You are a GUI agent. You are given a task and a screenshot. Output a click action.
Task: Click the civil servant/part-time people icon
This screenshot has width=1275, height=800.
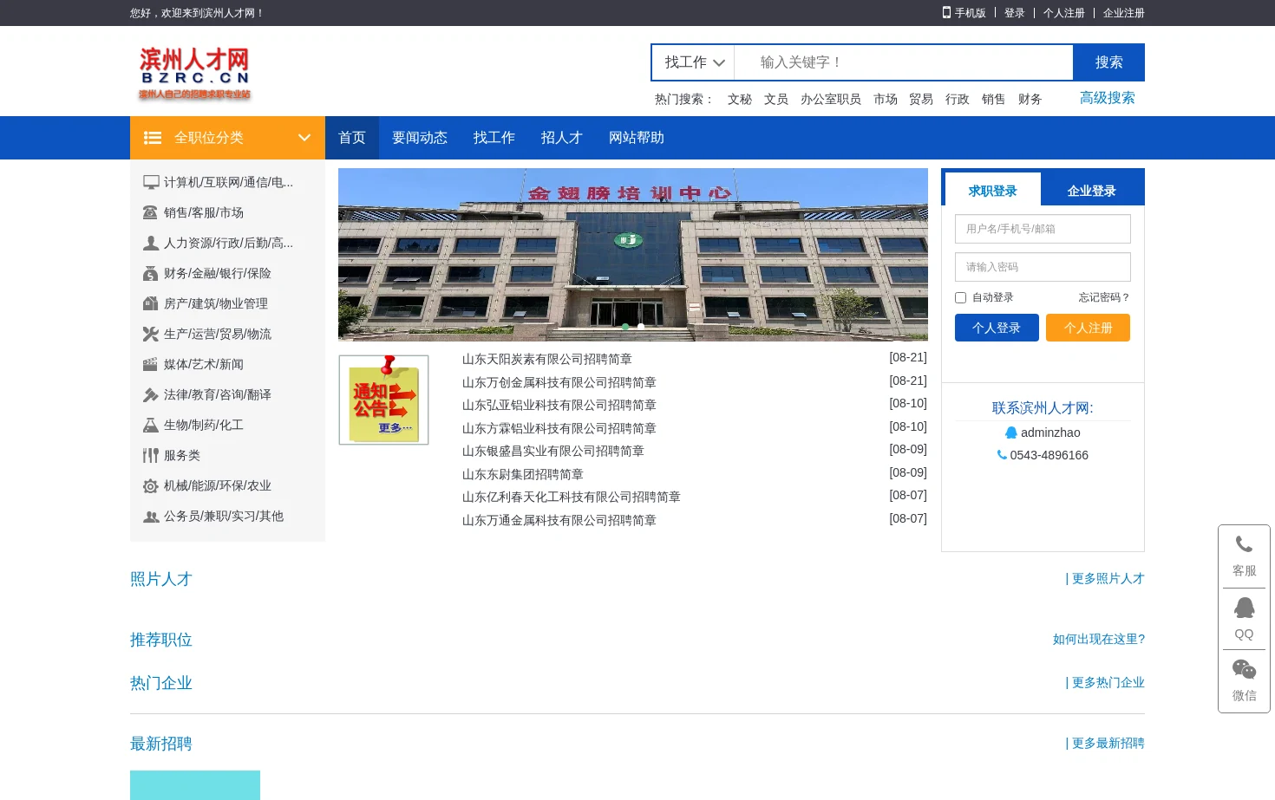point(151,517)
